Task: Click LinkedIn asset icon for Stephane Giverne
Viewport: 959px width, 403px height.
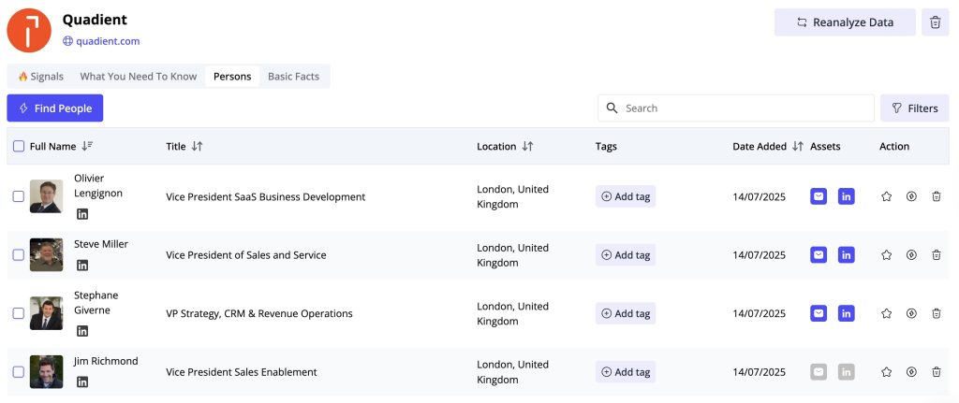Action: coord(847,313)
